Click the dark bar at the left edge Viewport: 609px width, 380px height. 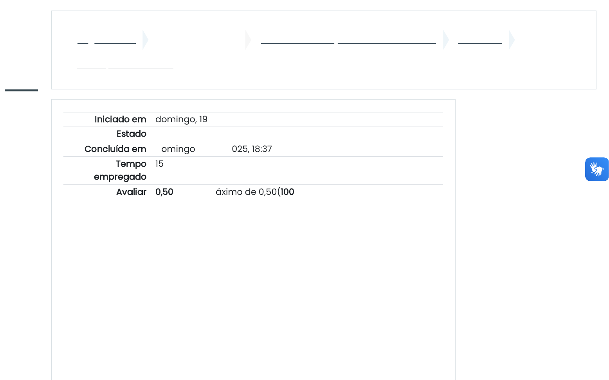[x=21, y=90]
